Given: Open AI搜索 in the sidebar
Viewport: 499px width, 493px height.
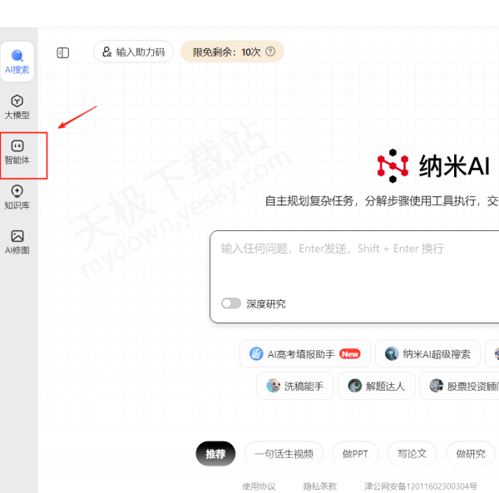Looking at the screenshot, I should (17, 62).
